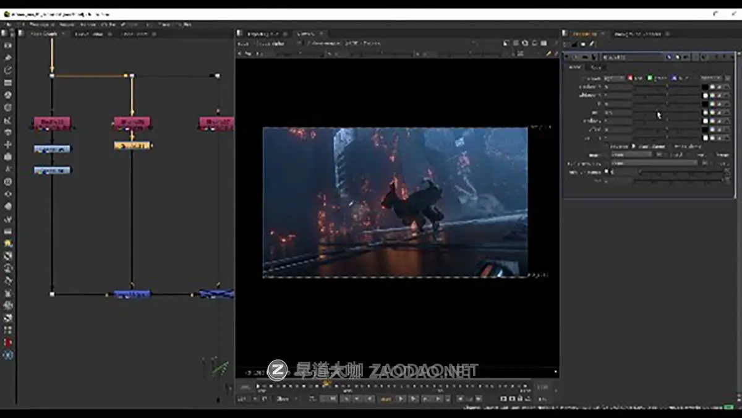Toggle the green channel checkbox
The height and width of the screenshot is (418, 742).
click(x=650, y=79)
